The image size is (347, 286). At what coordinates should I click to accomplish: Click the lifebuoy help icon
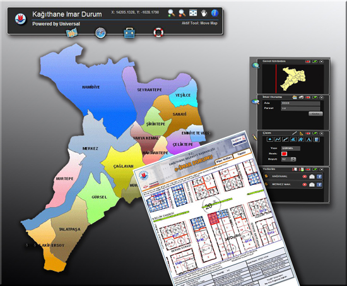click(x=158, y=33)
